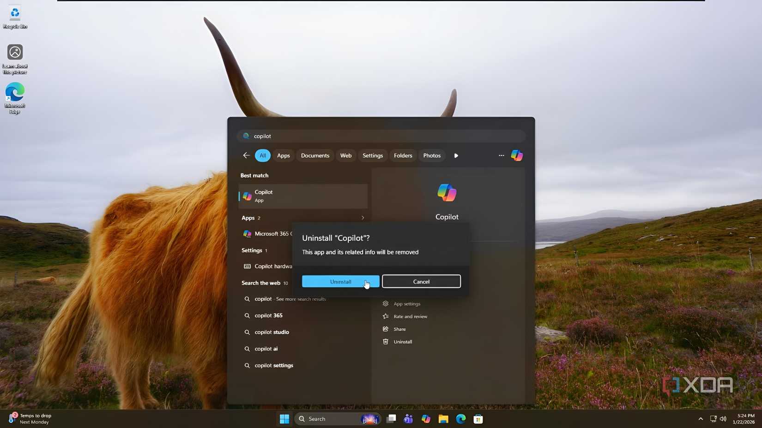
Task: Select the copilot studio search suggestion
Action: click(272, 332)
